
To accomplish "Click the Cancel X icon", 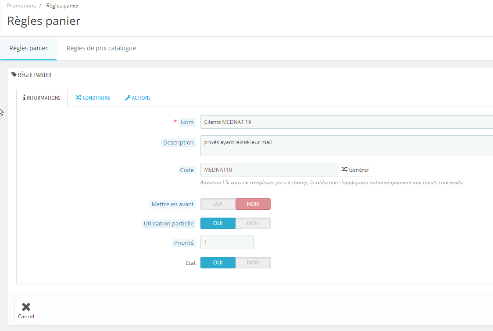I will click(x=26, y=306).
